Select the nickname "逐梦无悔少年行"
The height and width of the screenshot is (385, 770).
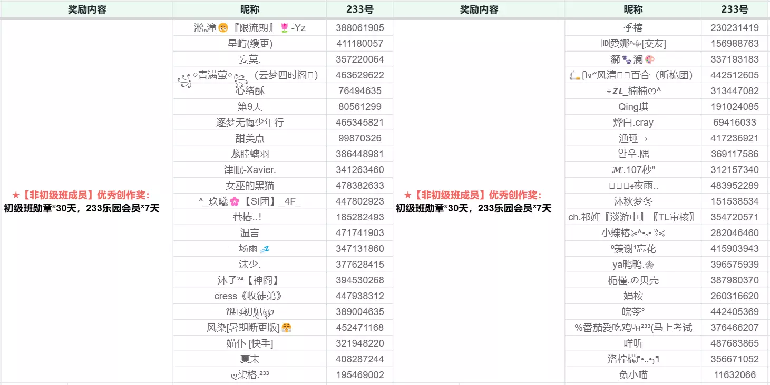coord(250,123)
